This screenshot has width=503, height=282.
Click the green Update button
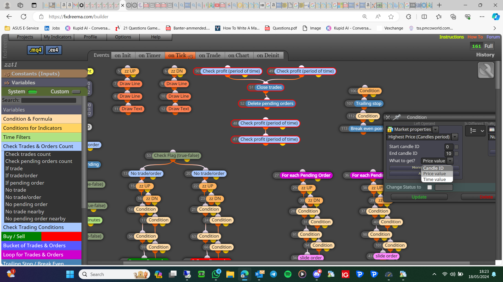(x=419, y=197)
